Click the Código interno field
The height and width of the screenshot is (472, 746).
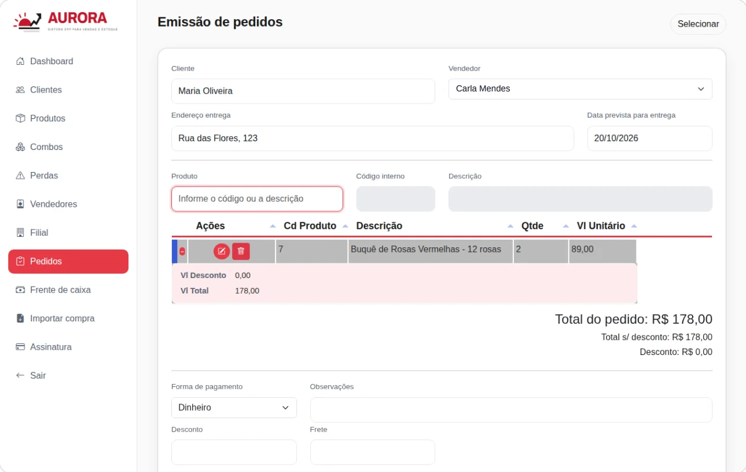[395, 199]
